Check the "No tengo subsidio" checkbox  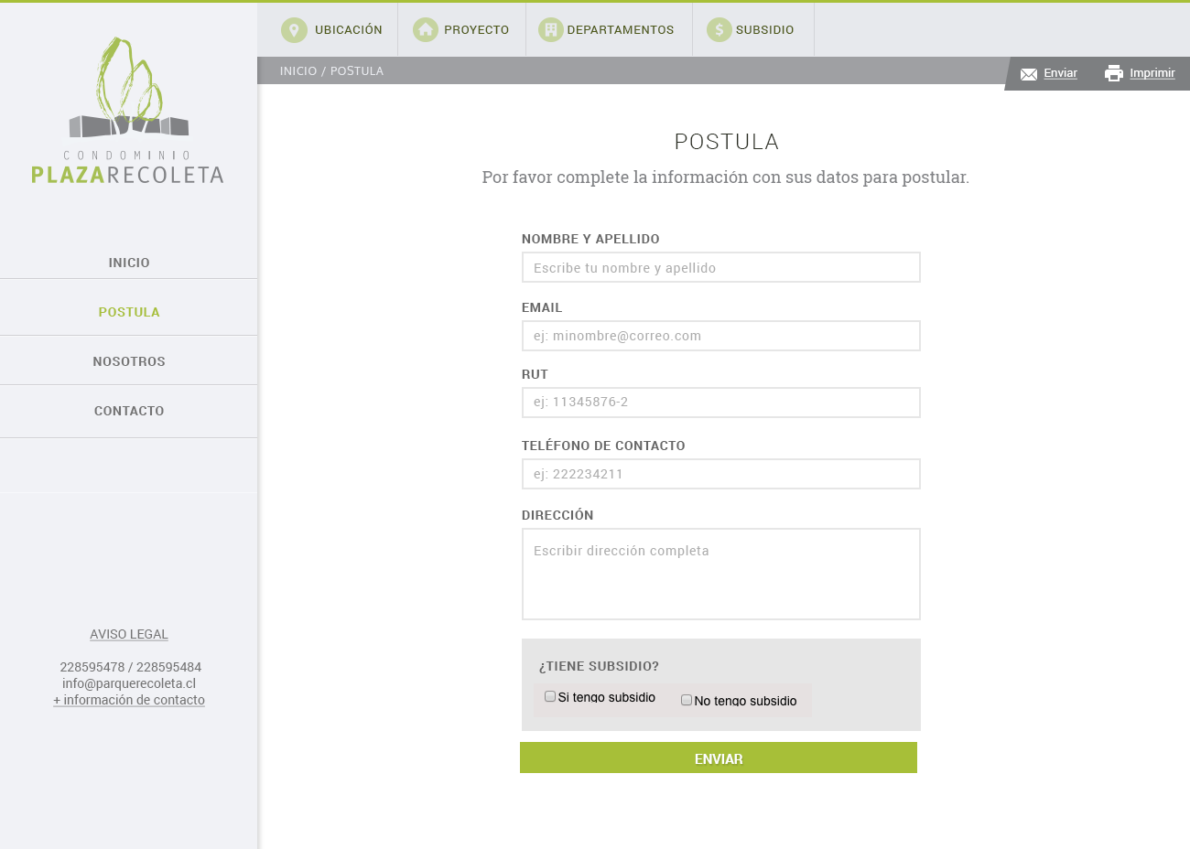pos(687,700)
